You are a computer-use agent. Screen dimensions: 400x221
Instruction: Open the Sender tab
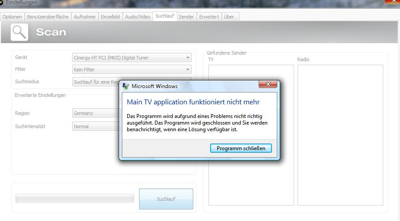click(x=186, y=17)
